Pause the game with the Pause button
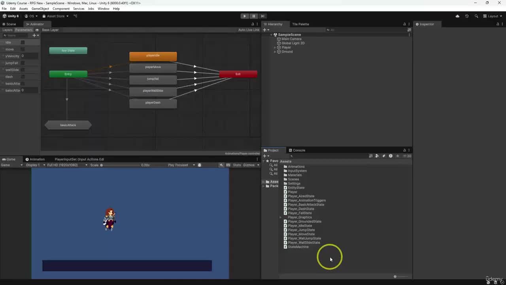 click(x=254, y=16)
